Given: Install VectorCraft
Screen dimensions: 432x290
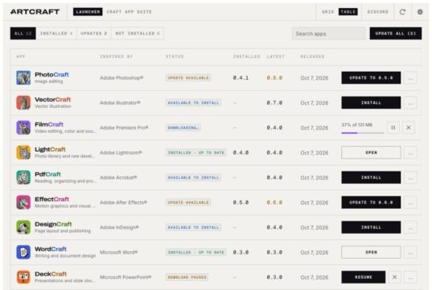Looking at the screenshot, I should 371,102.
